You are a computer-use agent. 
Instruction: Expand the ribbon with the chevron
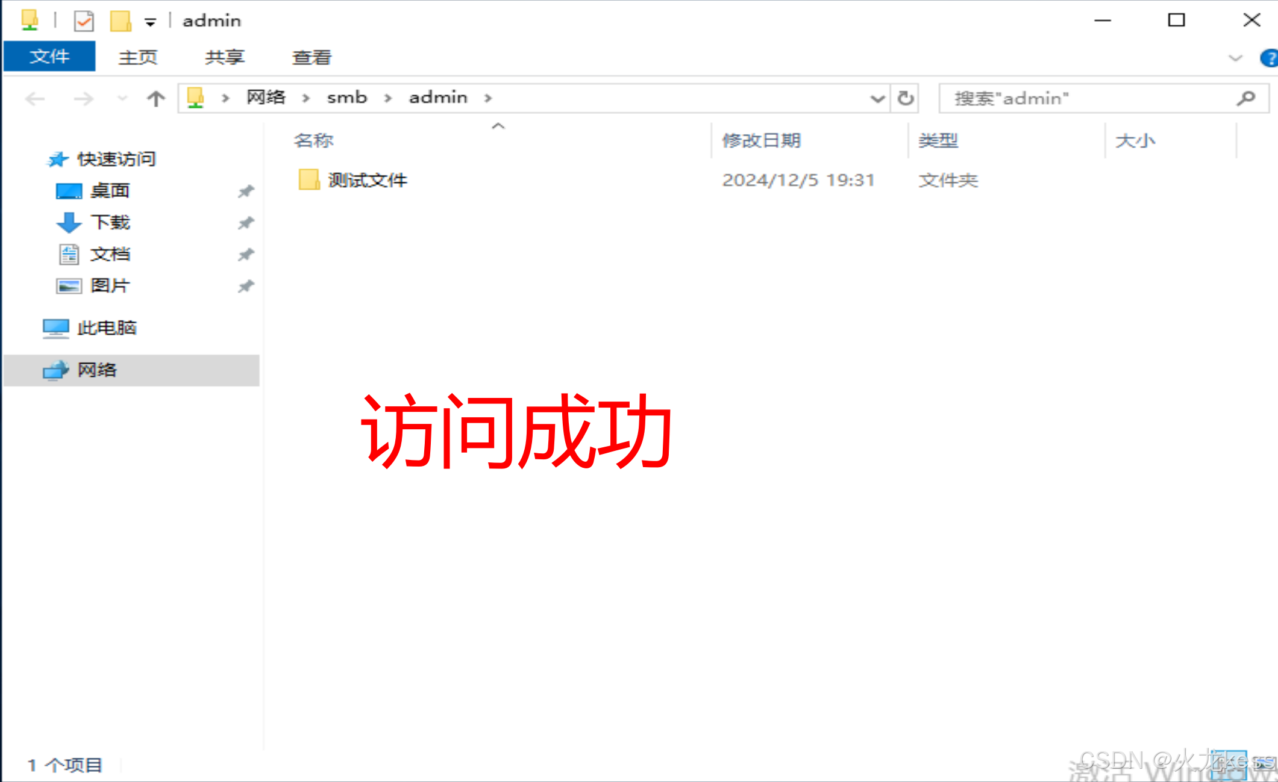pos(1235,58)
